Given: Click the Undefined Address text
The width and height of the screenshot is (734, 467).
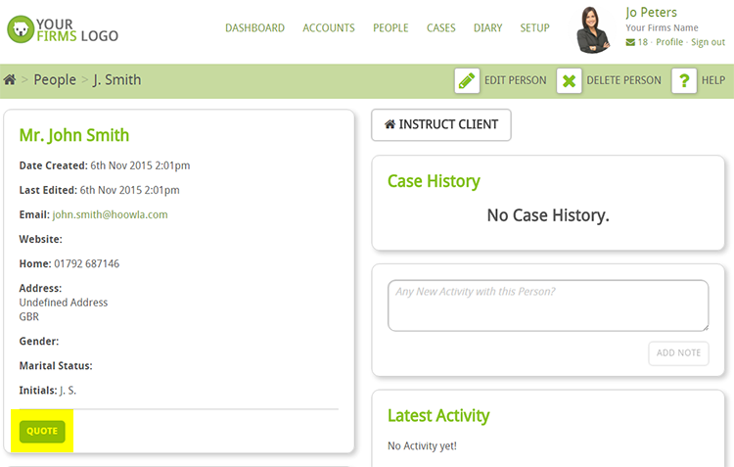Looking at the screenshot, I should tap(64, 303).
